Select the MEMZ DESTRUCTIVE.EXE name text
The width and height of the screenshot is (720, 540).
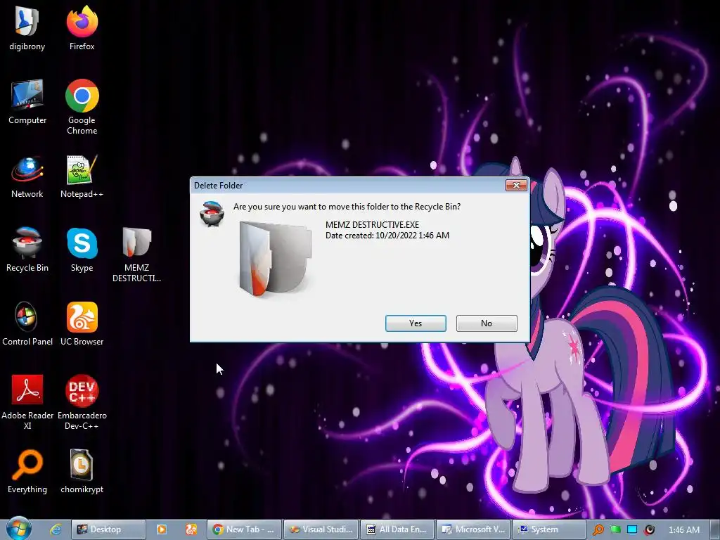372,224
